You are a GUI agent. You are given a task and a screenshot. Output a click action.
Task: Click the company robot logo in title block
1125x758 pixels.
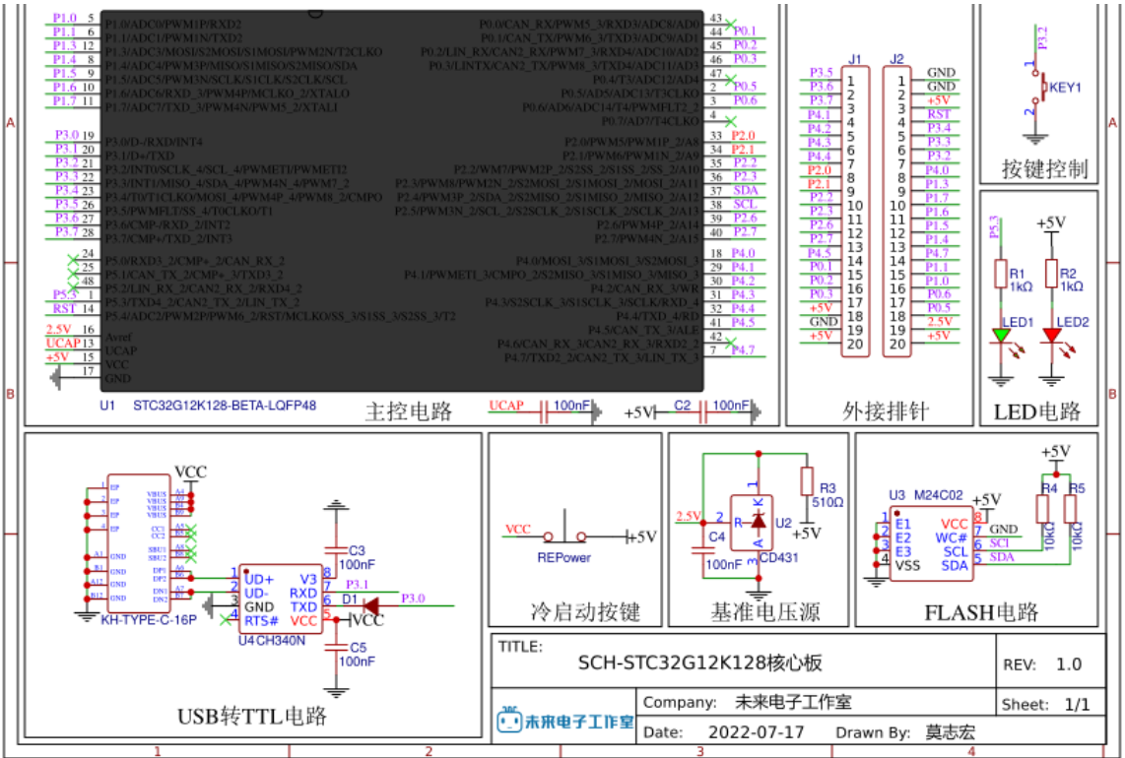pos(508,720)
